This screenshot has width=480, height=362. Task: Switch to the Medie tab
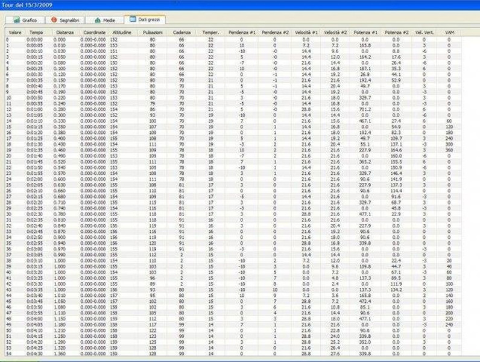[x=105, y=20]
